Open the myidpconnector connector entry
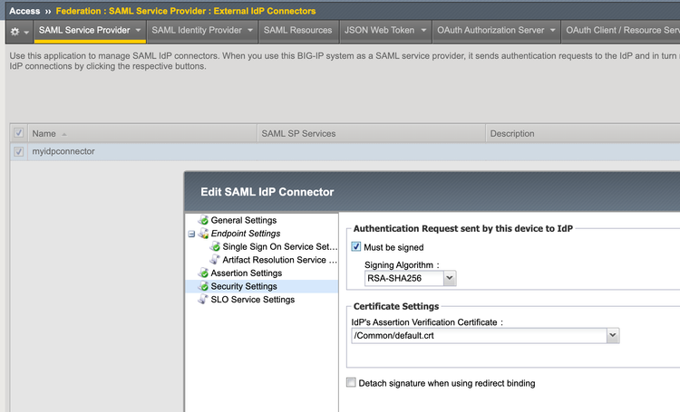The image size is (680, 412). click(63, 152)
